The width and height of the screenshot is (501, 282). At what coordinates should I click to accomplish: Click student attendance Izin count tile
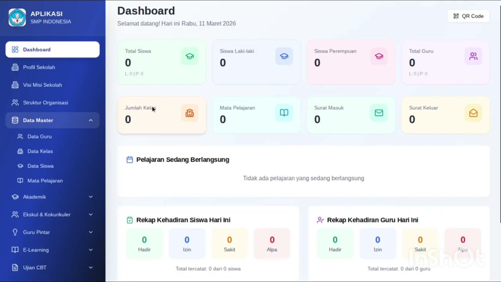point(187,244)
